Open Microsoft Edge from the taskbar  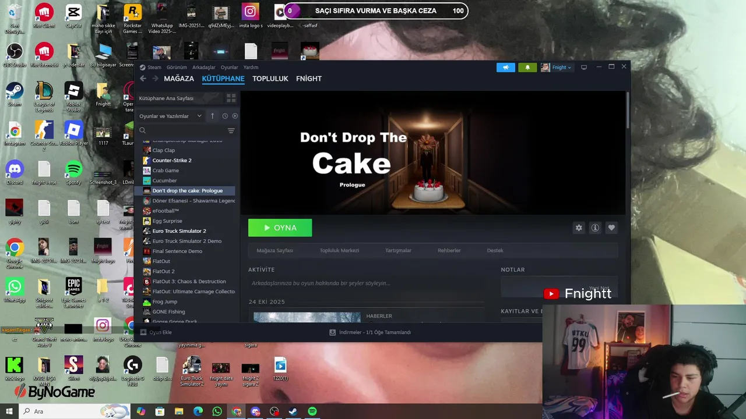198,411
